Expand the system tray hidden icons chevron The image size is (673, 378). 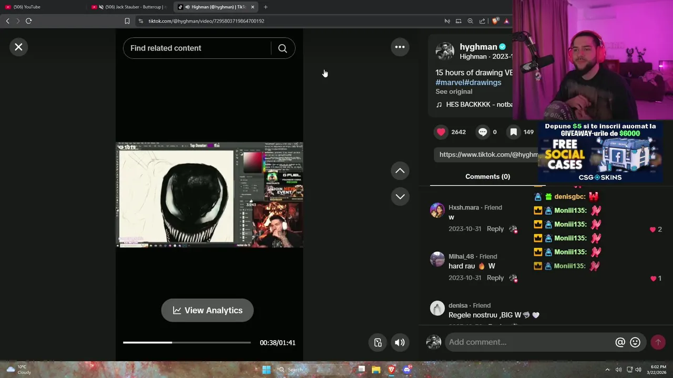point(607,370)
